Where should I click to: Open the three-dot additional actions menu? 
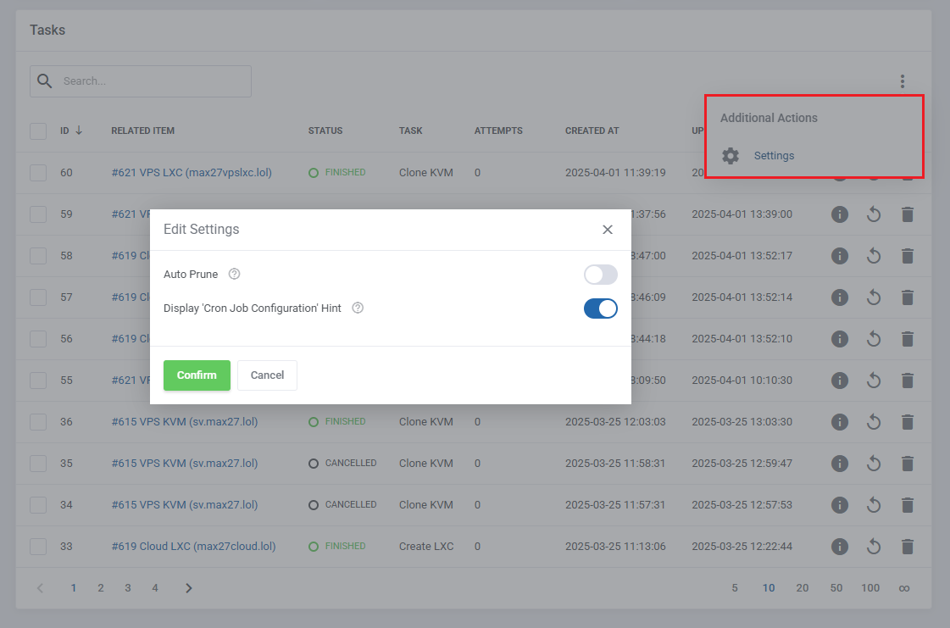[903, 81]
